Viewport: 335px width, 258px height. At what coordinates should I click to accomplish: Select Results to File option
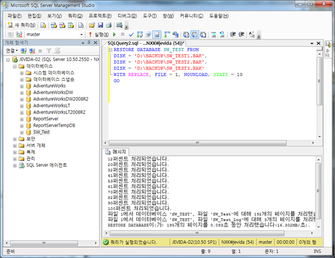[203, 35]
